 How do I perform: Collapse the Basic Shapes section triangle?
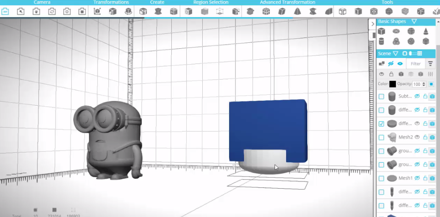click(x=414, y=22)
